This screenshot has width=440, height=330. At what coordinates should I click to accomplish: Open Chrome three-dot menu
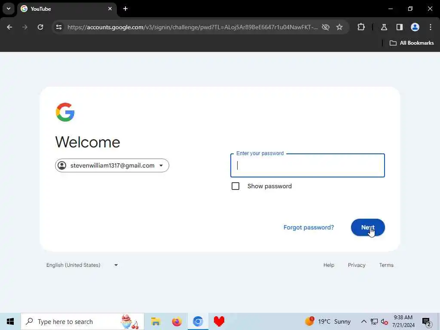click(431, 27)
